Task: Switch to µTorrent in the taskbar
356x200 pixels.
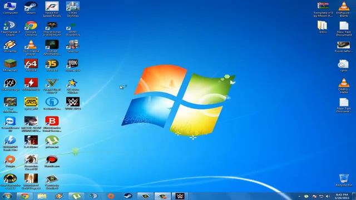Action: (76, 196)
